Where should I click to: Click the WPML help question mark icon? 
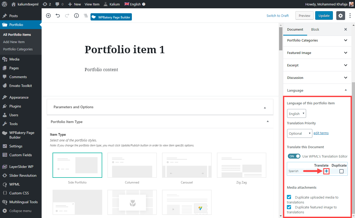coord(144,4)
